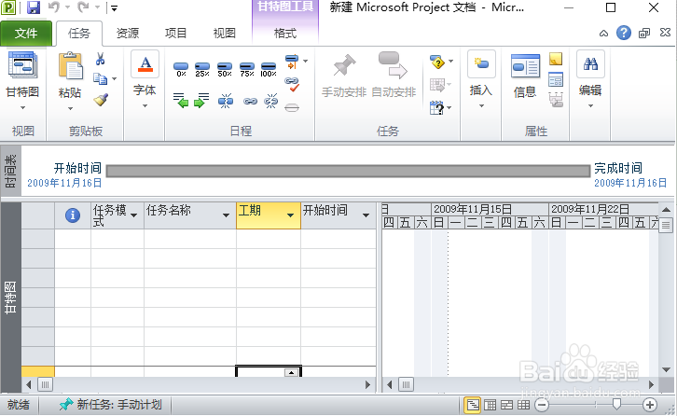Expand the Gantt chart (甘特图) view dropdown arrow
677x416 pixels.
click(x=22, y=107)
